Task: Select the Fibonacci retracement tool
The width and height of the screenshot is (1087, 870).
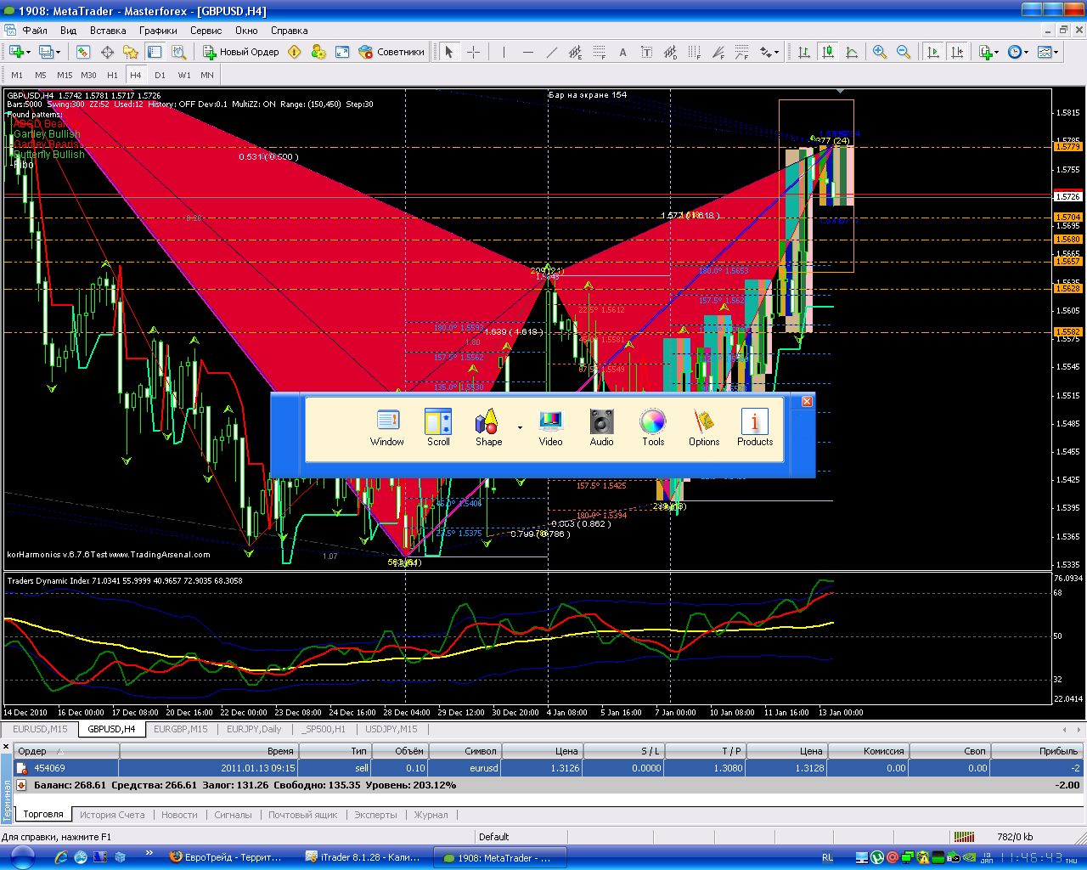Action: point(599,52)
